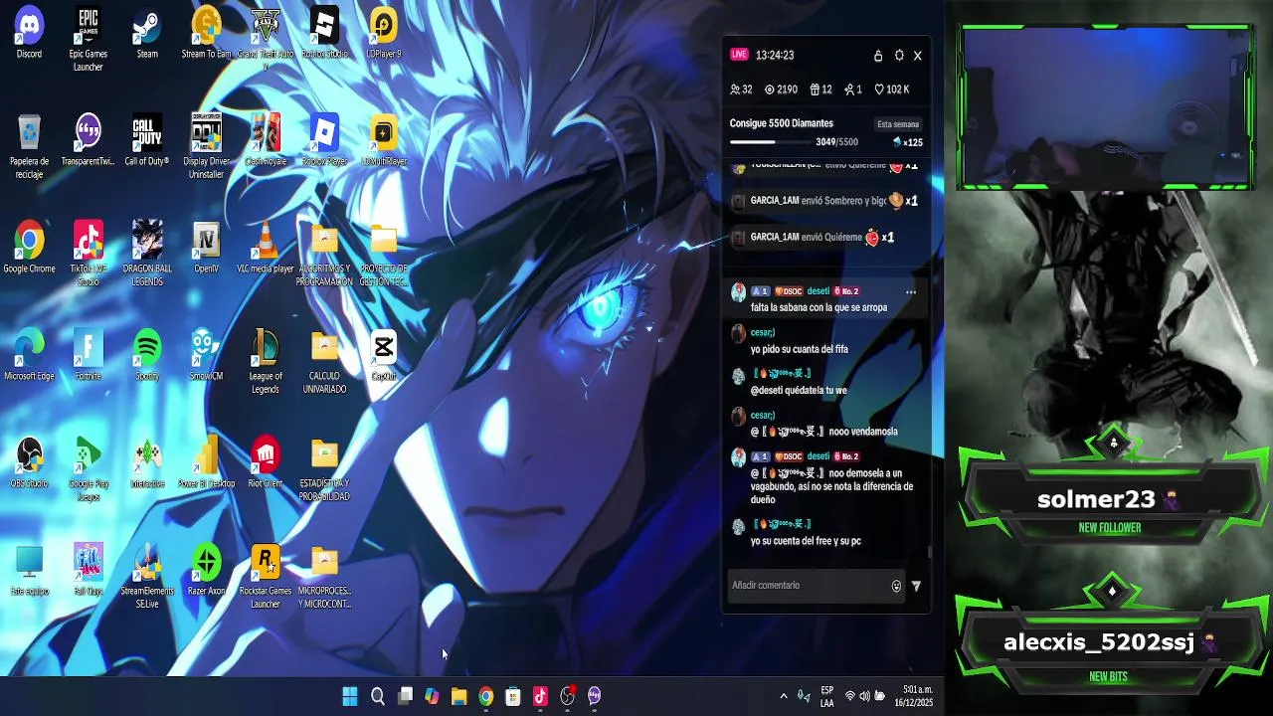Select the Stream To Earn shortcut
The image size is (1273, 716).
tap(206, 34)
